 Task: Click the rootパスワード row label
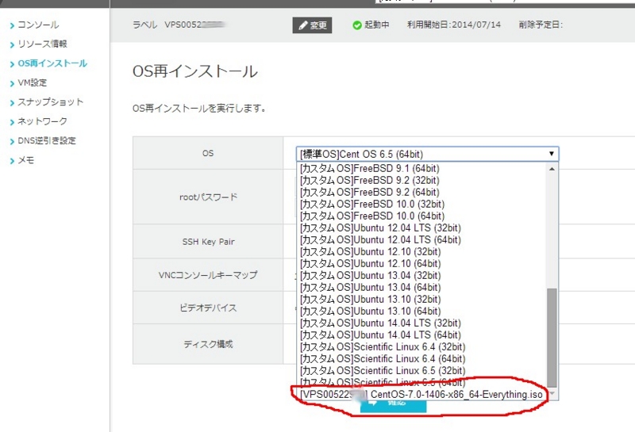click(x=208, y=197)
